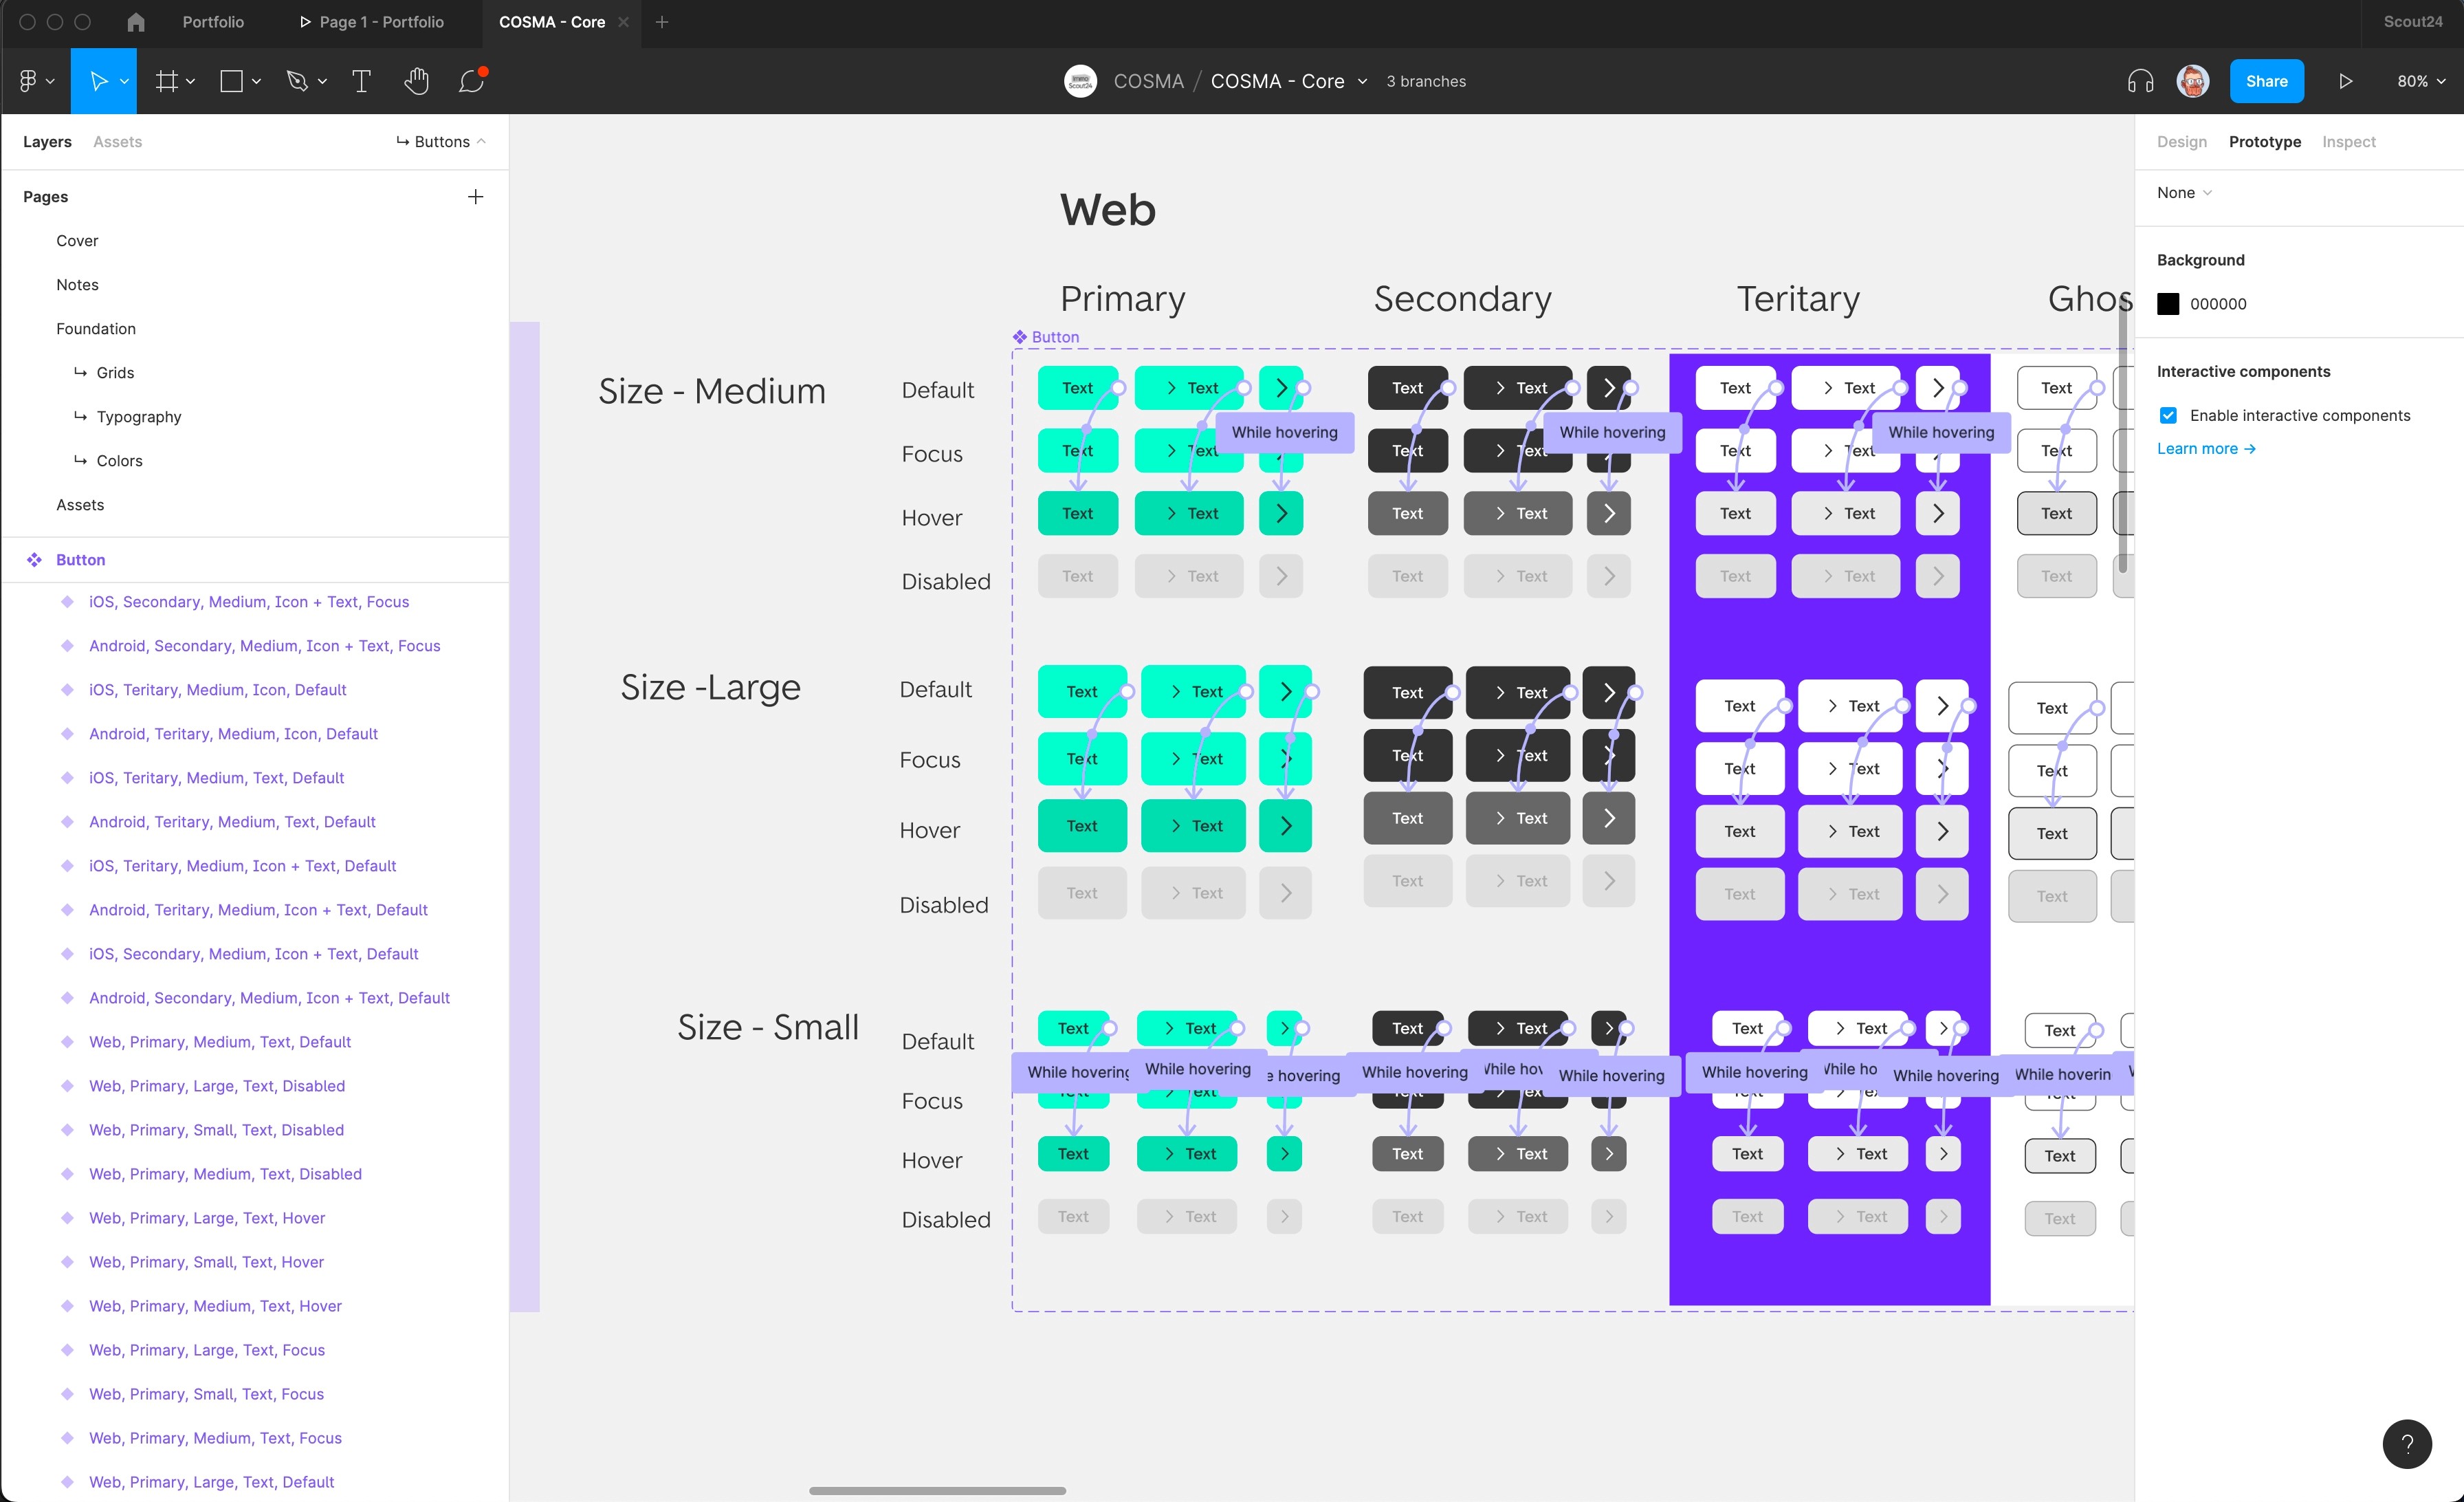Open the Assets panel tab
The image size is (2464, 1502).
tap(117, 142)
